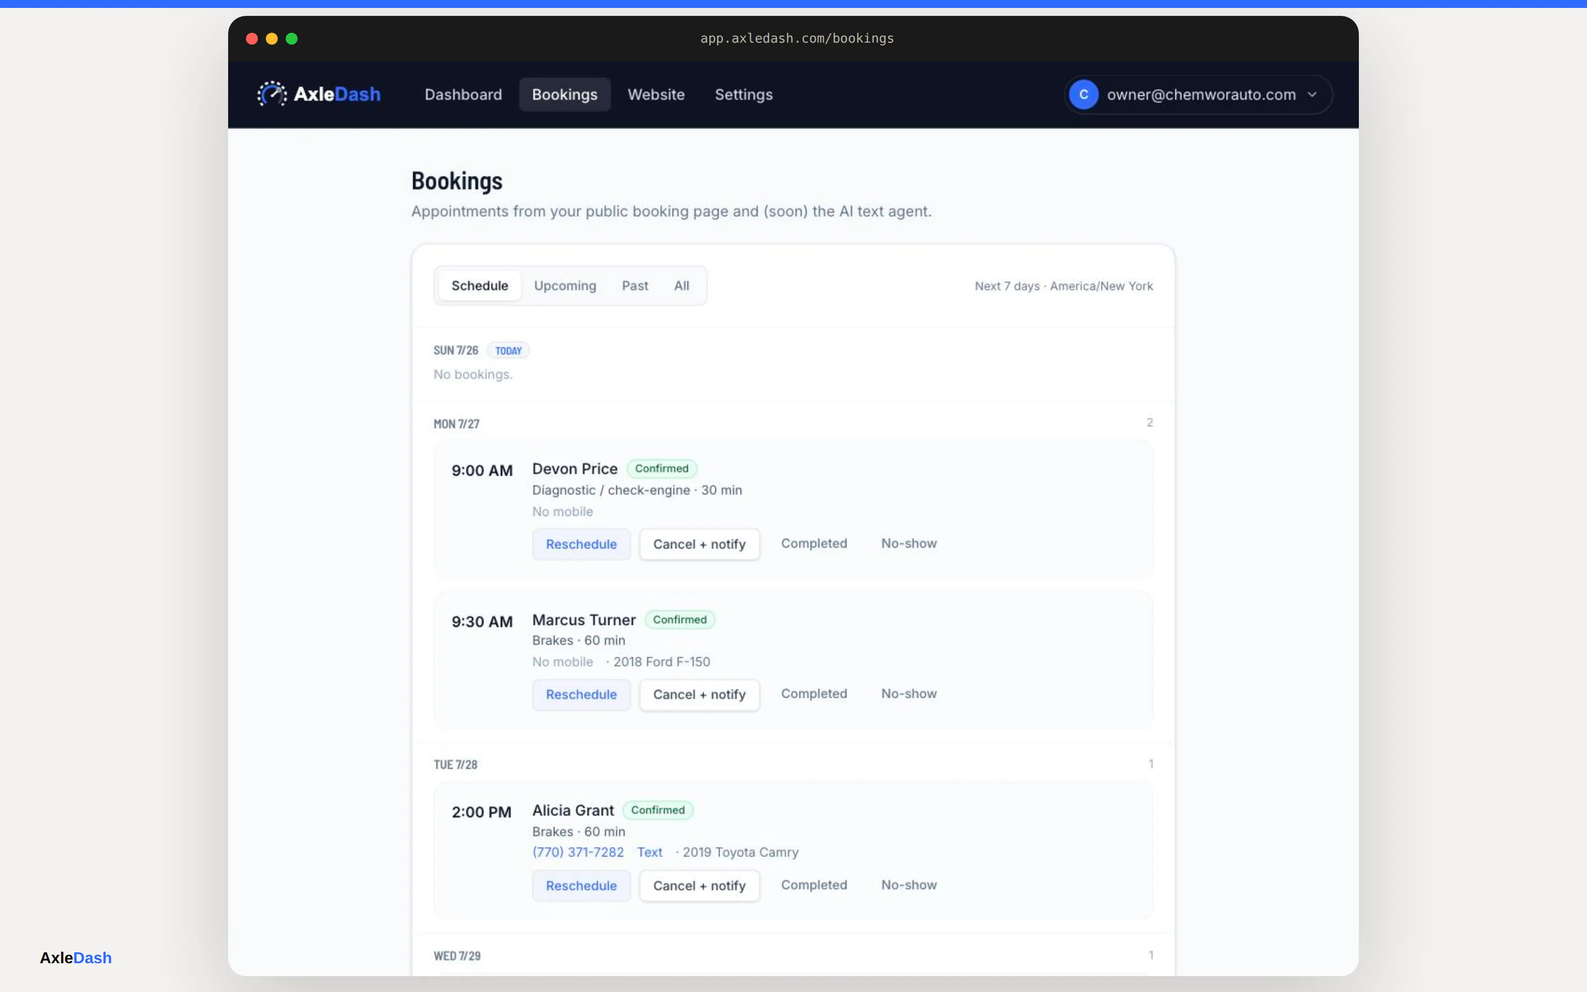Click the 'Next 7 days · America/New York' label
This screenshot has height=992, width=1587.
tap(1064, 286)
